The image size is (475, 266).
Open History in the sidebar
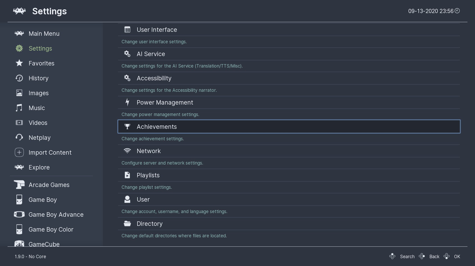pyautogui.click(x=39, y=78)
